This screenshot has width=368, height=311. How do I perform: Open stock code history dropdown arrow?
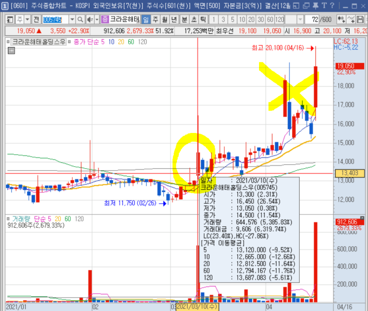(x=72, y=19)
